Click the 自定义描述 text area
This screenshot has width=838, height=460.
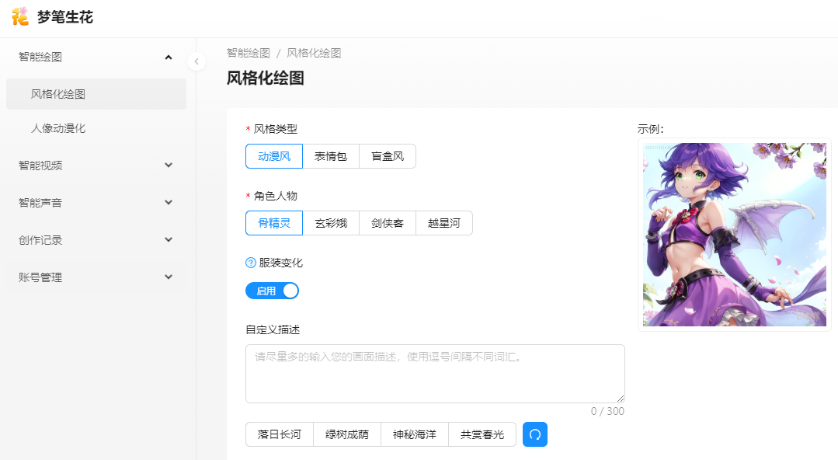(435, 373)
